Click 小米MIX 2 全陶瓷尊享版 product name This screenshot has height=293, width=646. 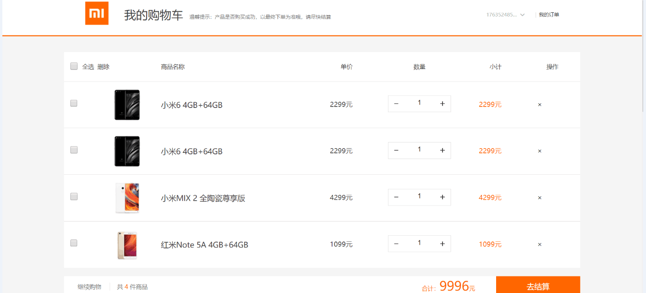(x=203, y=198)
